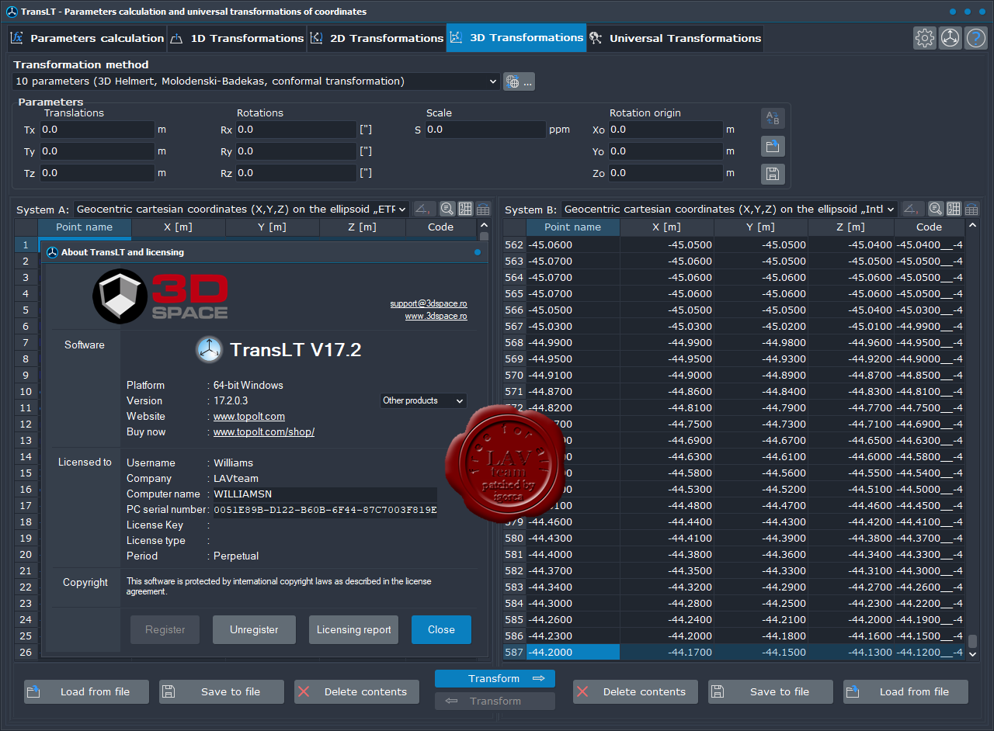The width and height of the screenshot is (994, 731).
Task: Click System B Point name column header
Action: tap(573, 227)
